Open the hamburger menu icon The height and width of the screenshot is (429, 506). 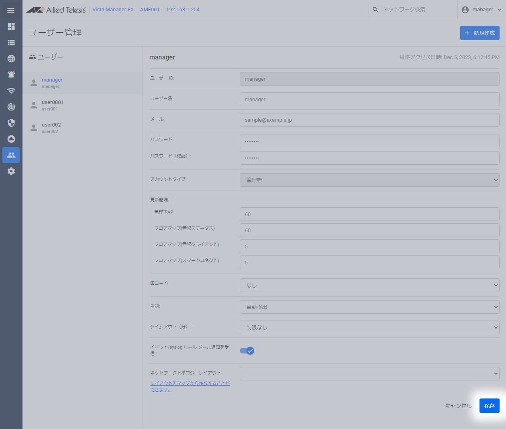(x=11, y=10)
